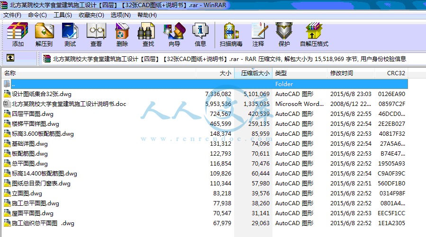426x237 pixels.
Task: Click the file icon of 总平面图.dwg
Action: click(x=7, y=164)
